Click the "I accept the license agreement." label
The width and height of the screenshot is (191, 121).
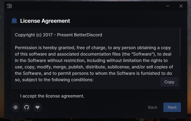52,96
